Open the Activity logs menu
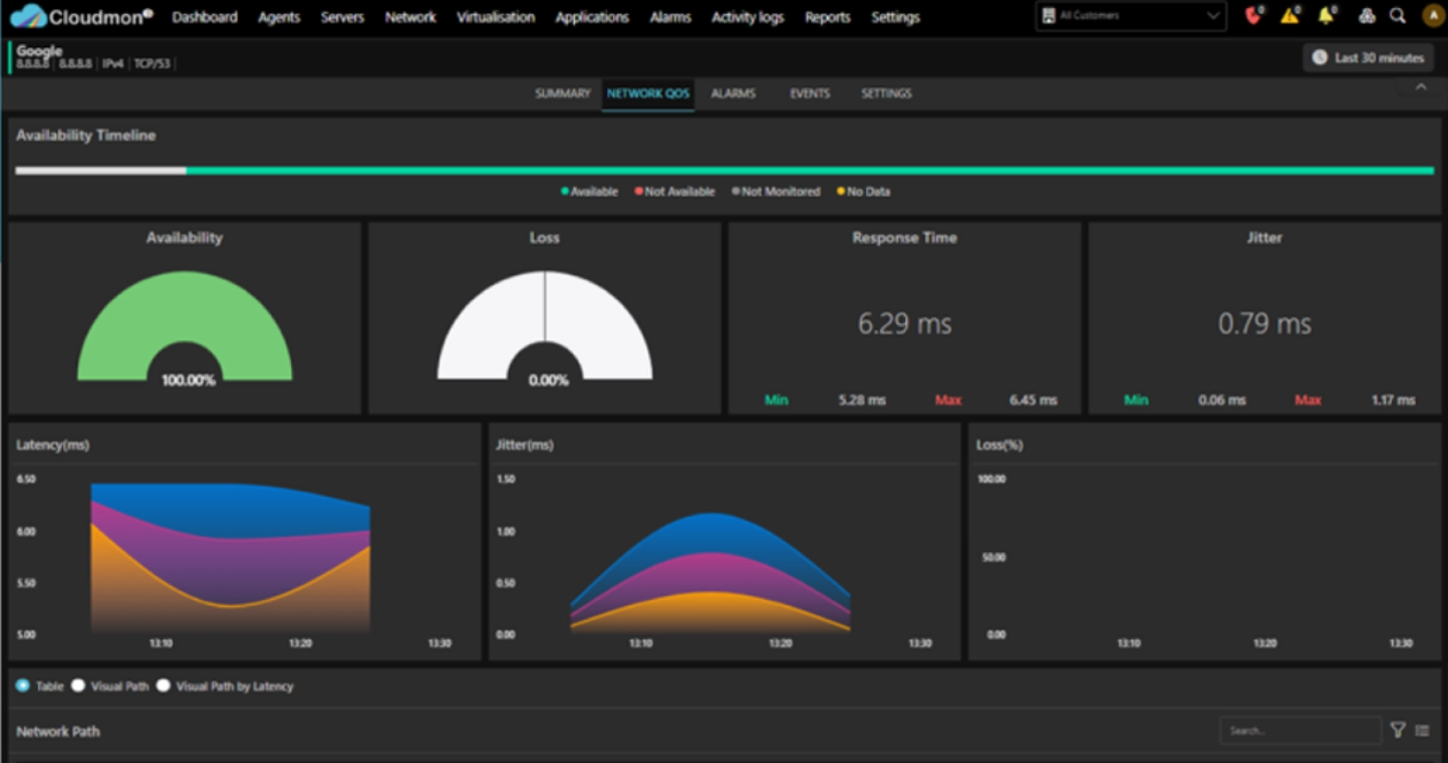 [748, 17]
